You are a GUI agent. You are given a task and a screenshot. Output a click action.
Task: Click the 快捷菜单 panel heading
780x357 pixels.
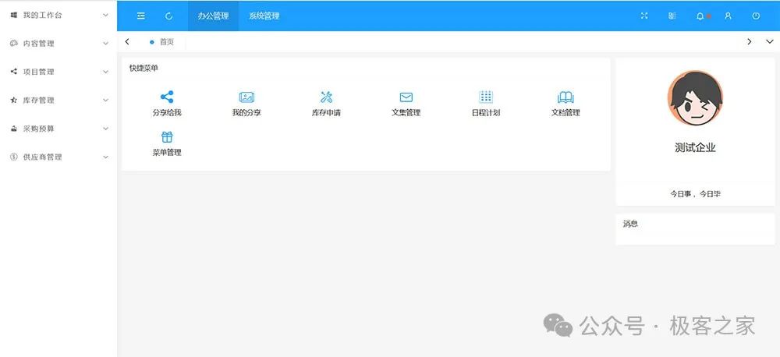pos(144,68)
